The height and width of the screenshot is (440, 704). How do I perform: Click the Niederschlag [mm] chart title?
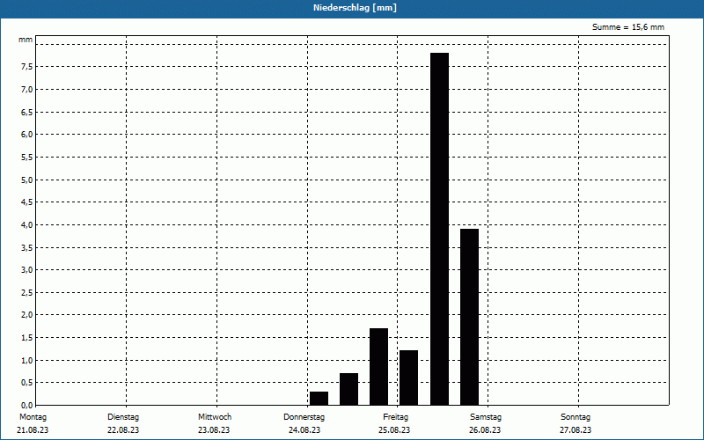pyautogui.click(x=355, y=8)
